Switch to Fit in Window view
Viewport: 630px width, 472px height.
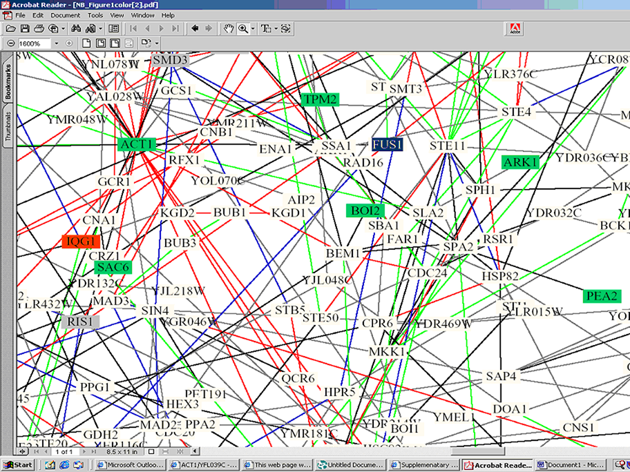[101, 43]
